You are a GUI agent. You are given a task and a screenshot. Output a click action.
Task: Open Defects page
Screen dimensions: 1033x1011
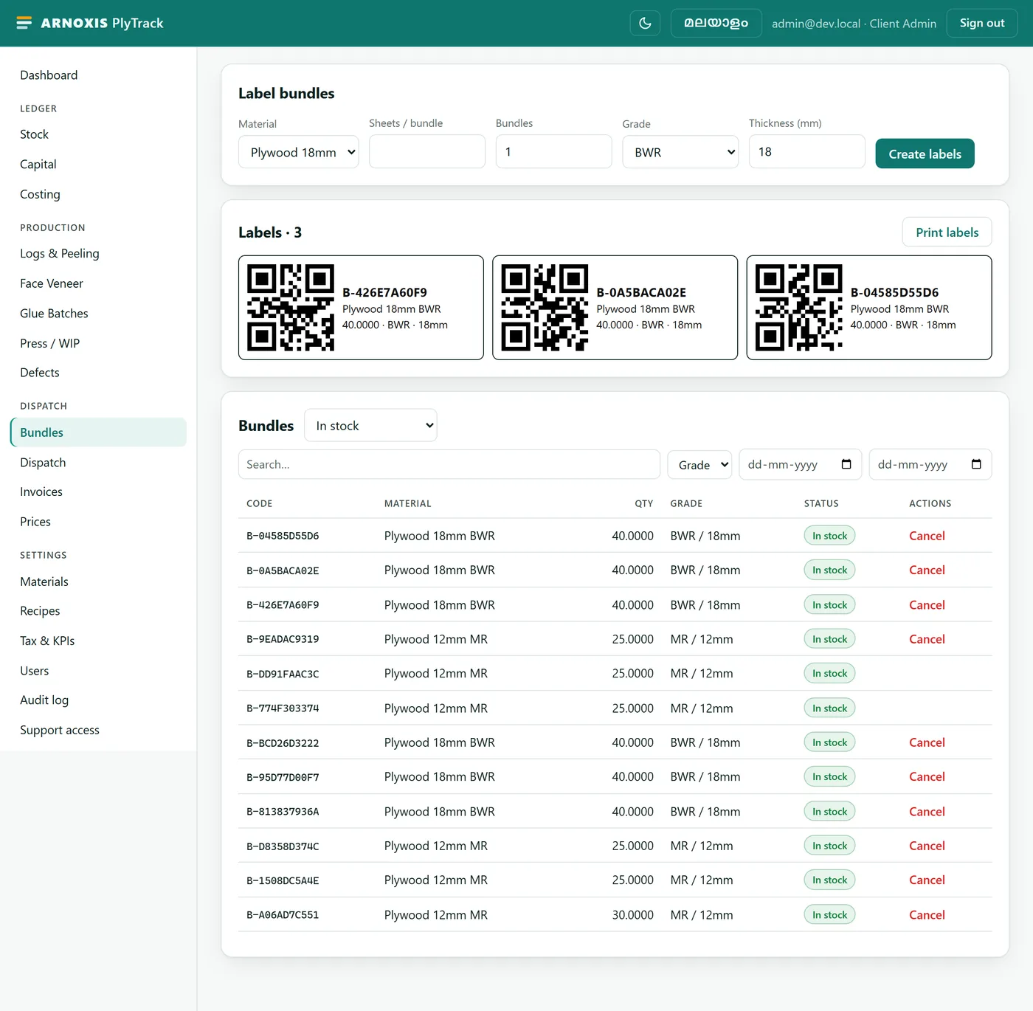pyautogui.click(x=40, y=373)
